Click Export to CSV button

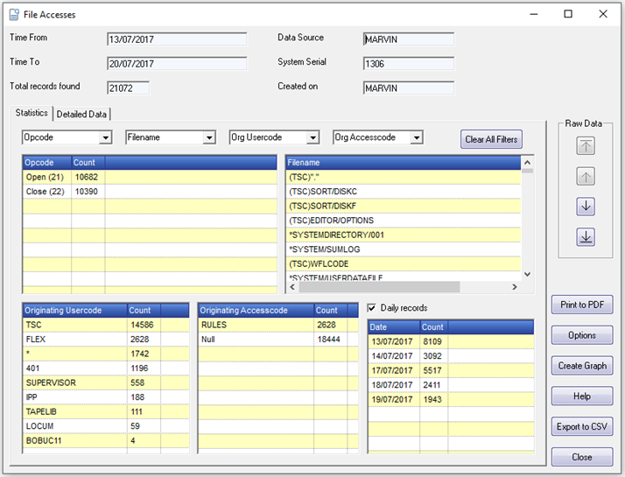pyautogui.click(x=582, y=427)
